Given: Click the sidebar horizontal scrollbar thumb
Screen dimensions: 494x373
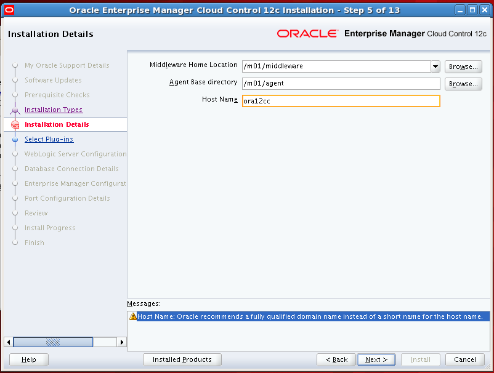Looking at the screenshot, I should tap(53, 342).
